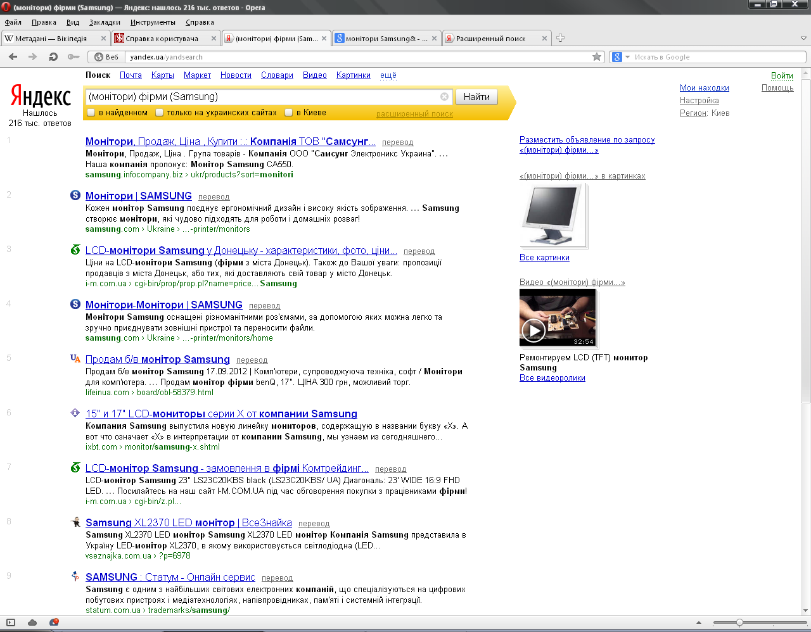
Task: Open the Правка menu
Action: click(44, 22)
